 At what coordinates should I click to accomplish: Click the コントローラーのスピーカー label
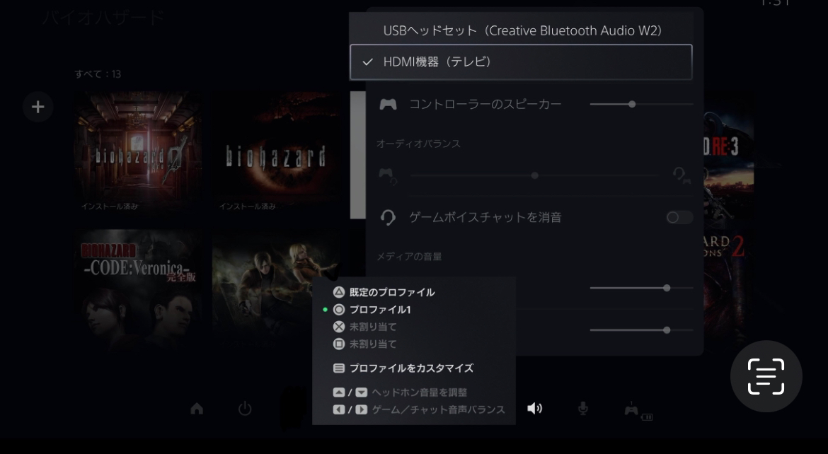(x=485, y=104)
